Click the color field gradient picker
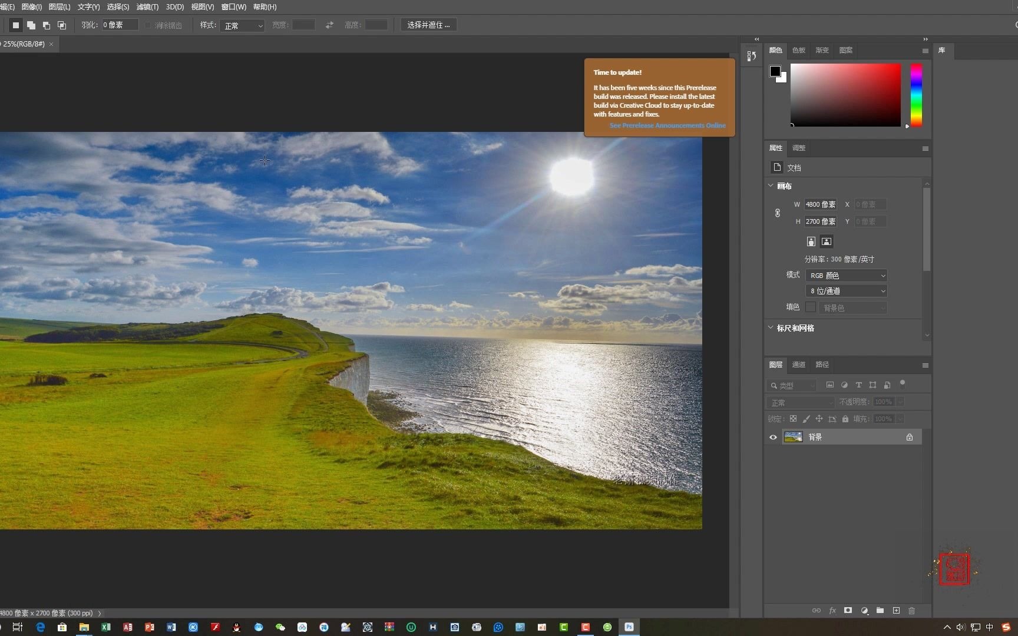This screenshot has width=1018, height=636. (x=845, y=95)
